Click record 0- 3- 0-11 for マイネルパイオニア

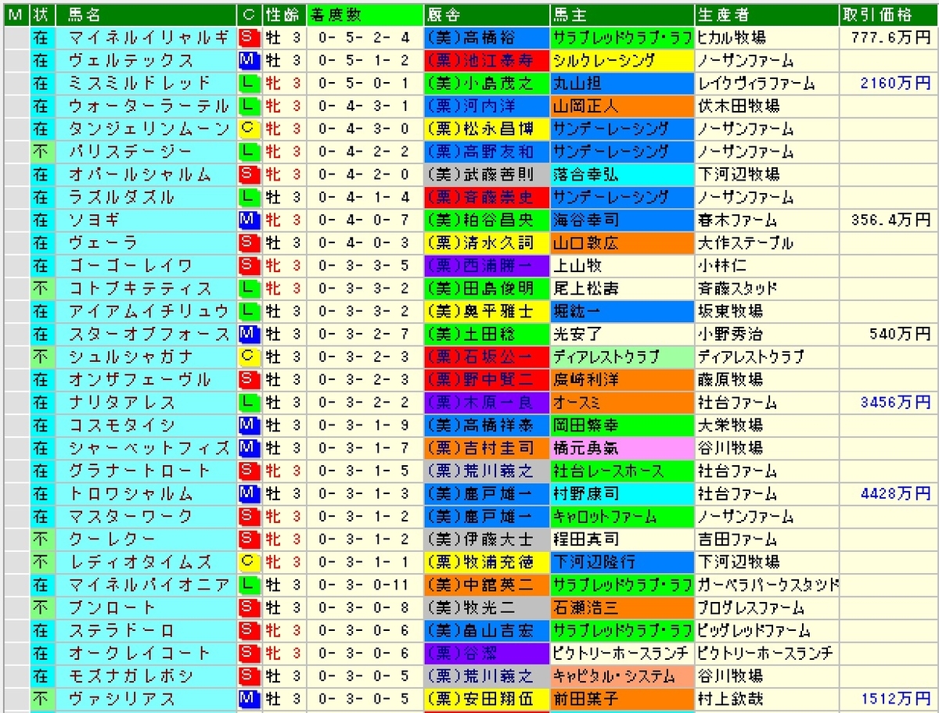coord(365,584)
